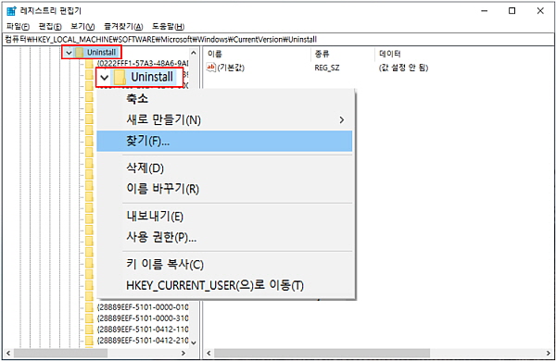
Task: Select the {28B89EEF-5101-0412-210 registry key
Action: [x=143, y=341]
